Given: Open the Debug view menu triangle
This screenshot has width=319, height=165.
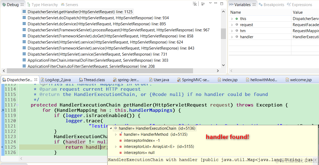Looking at the screenshot, I should (x=210, y=3).
